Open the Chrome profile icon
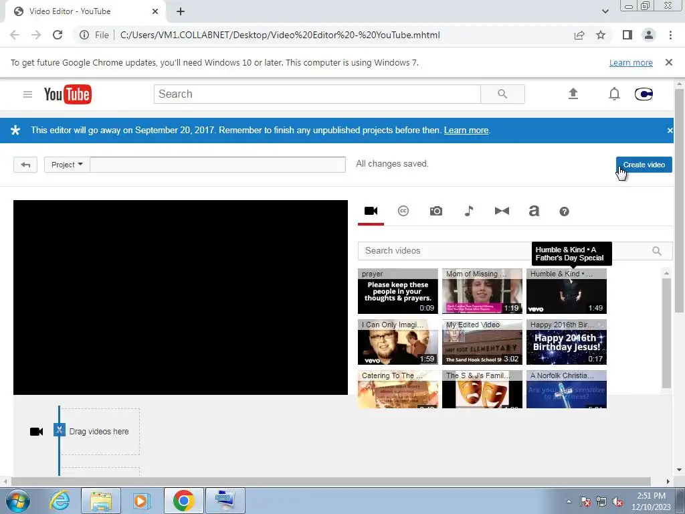Screen dimensions: 685x514 [x=649, y=35]
